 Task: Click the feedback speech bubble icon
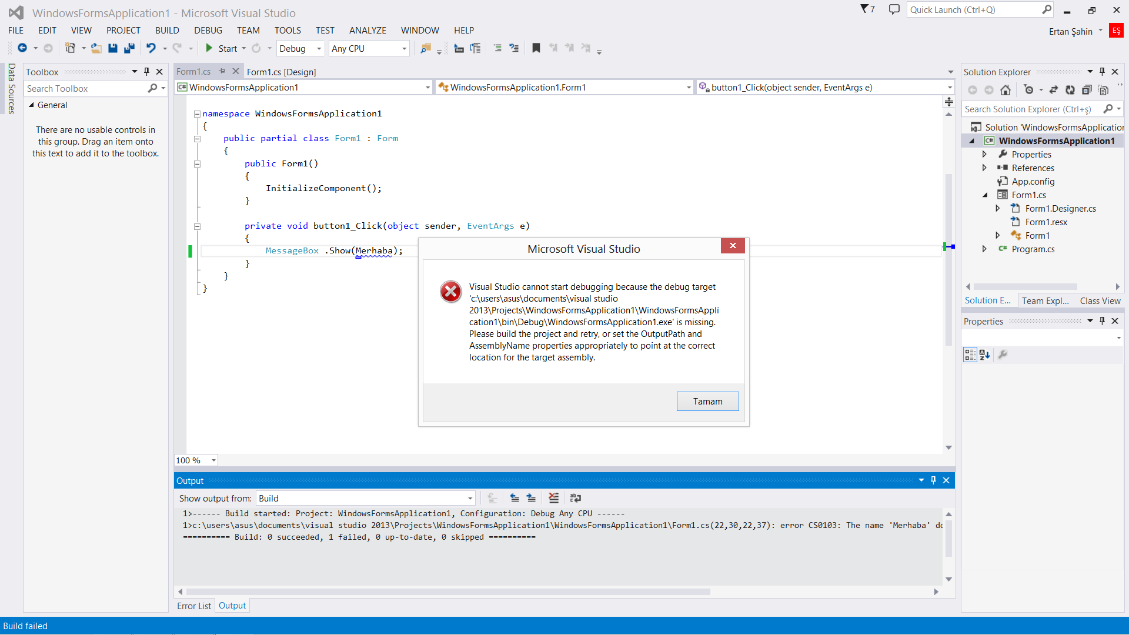[x=894, y=9]
